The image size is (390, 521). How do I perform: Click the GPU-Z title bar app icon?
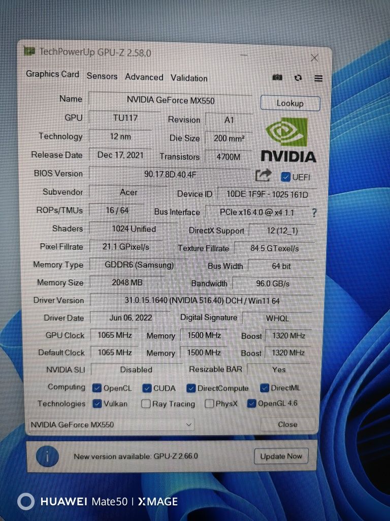pos(29,51)
